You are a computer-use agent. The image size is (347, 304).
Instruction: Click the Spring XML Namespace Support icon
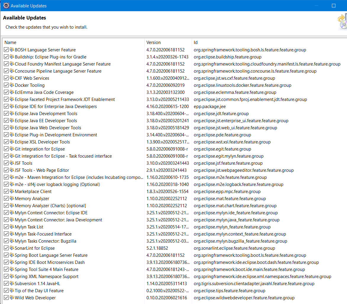12,276
